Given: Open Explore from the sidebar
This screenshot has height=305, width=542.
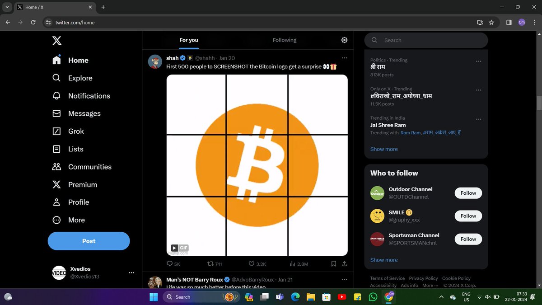Looking at the screenshot, I should [x=72, y=78].
